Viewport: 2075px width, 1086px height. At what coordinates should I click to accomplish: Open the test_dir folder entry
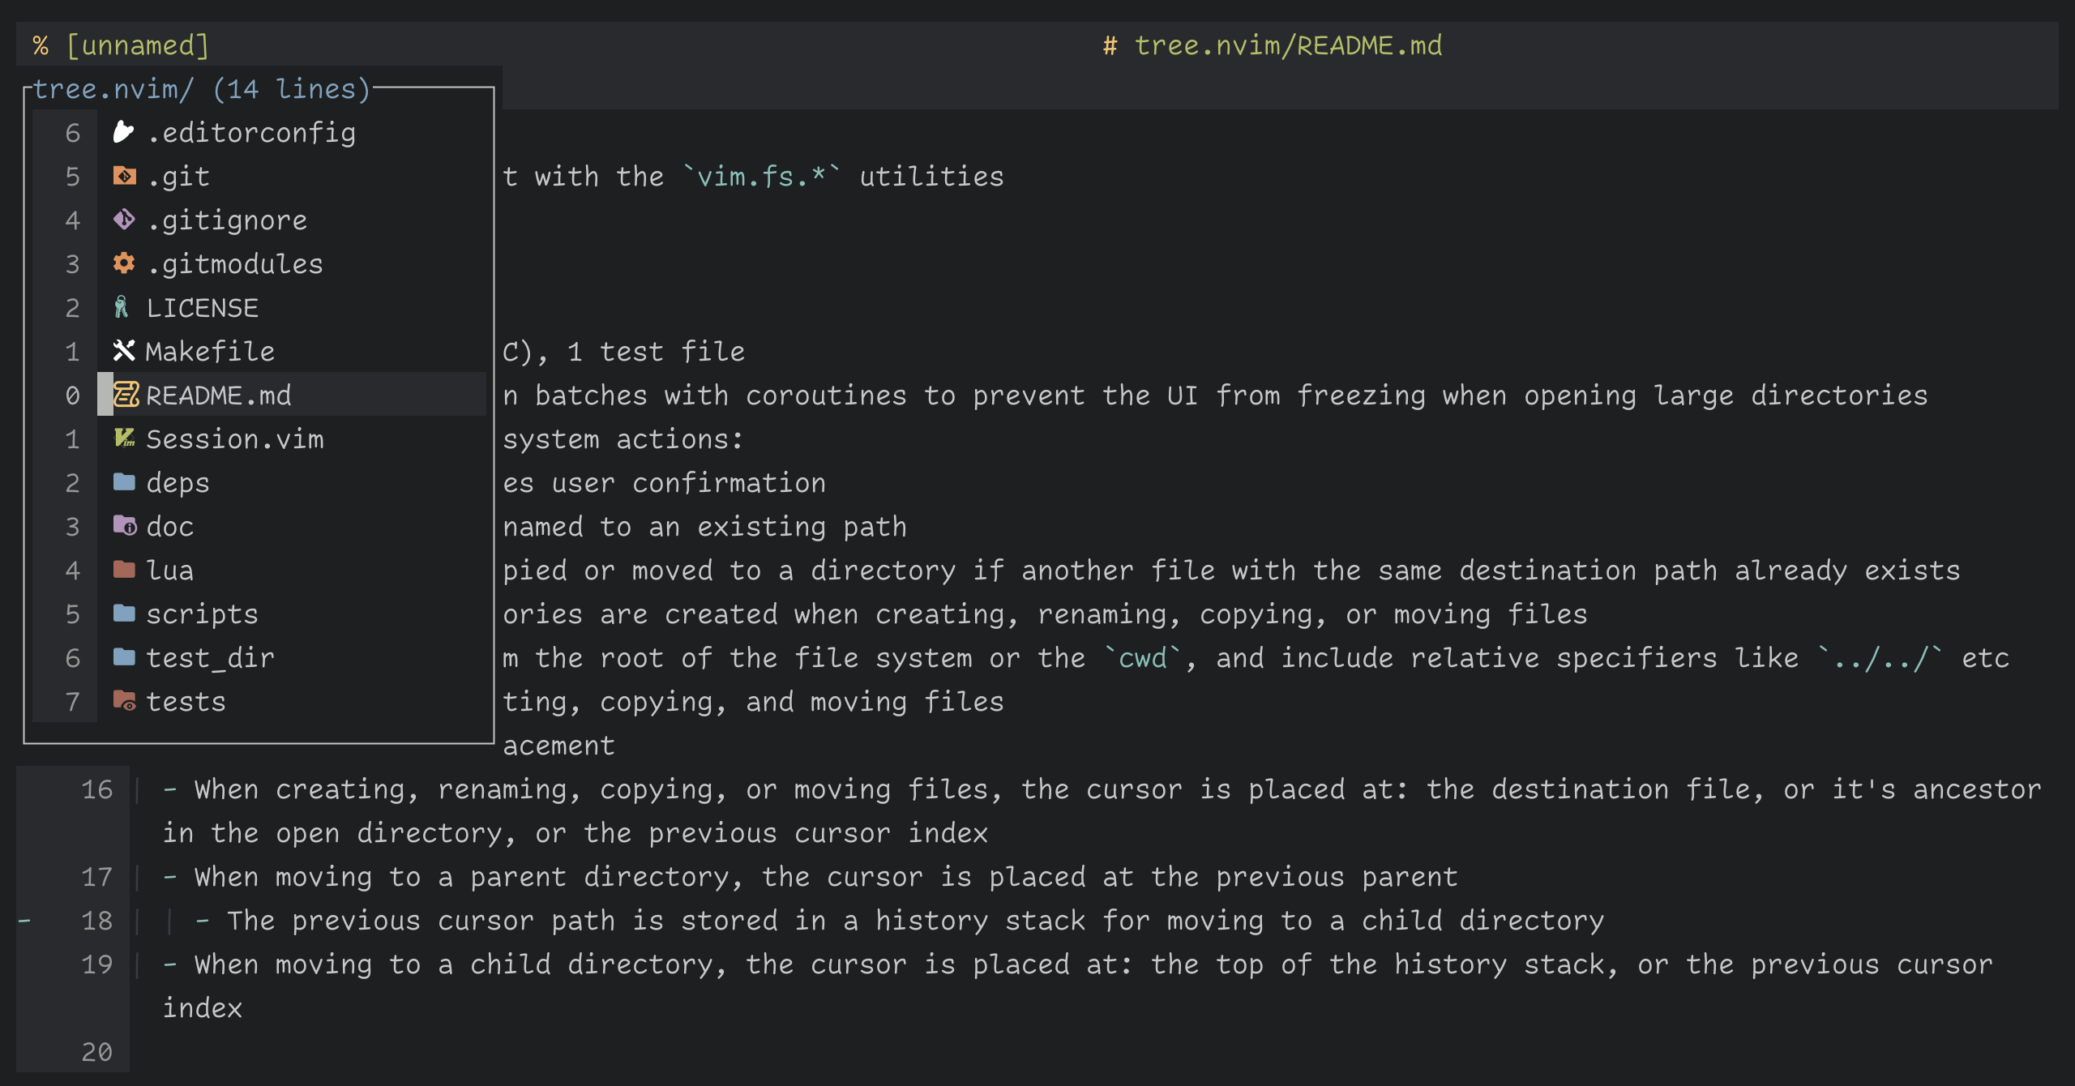coord(210,658)
